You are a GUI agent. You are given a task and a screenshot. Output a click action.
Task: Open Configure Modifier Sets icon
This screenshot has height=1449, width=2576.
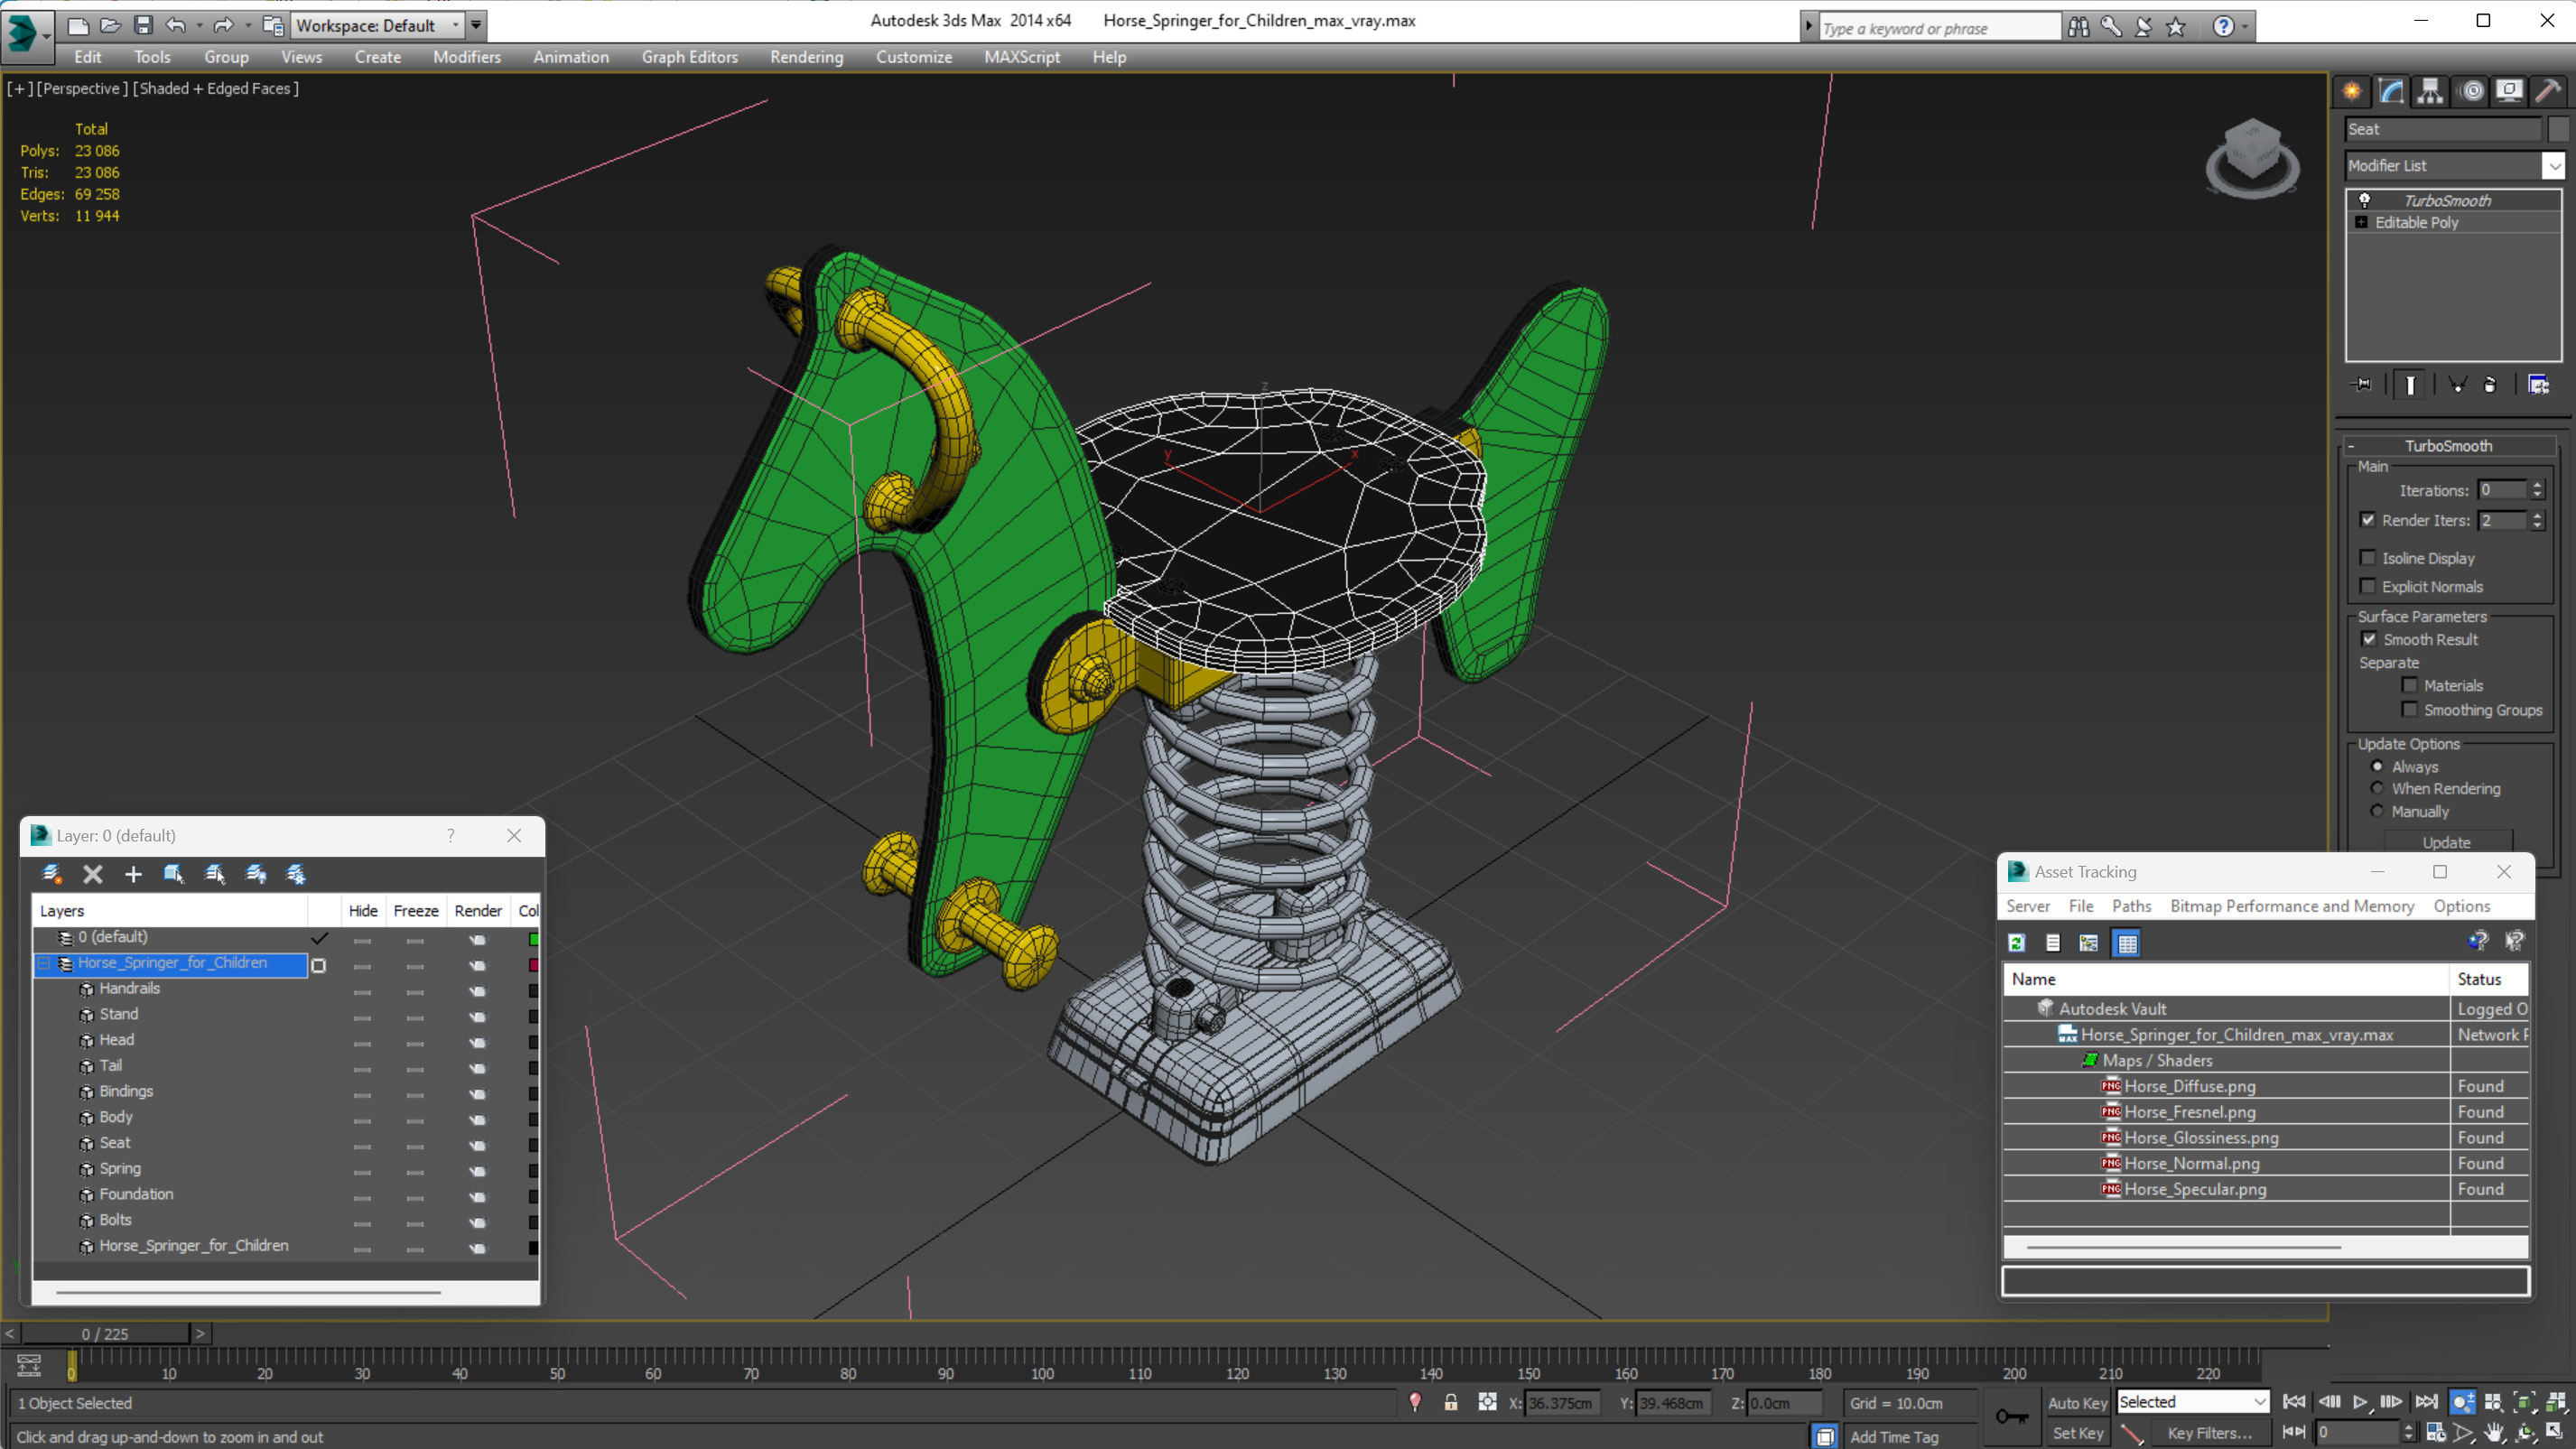coord(2539,385)
